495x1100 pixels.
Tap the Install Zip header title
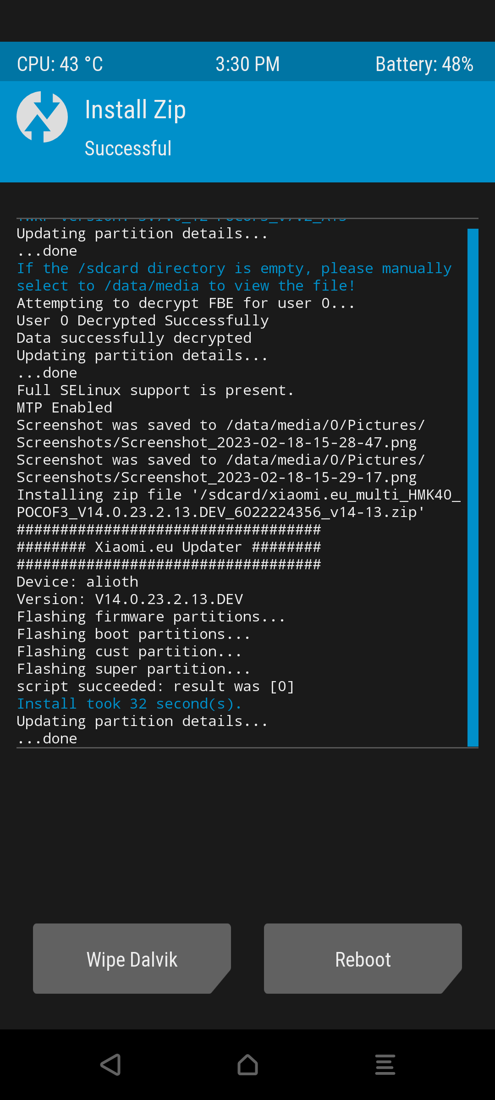(136, 110)
